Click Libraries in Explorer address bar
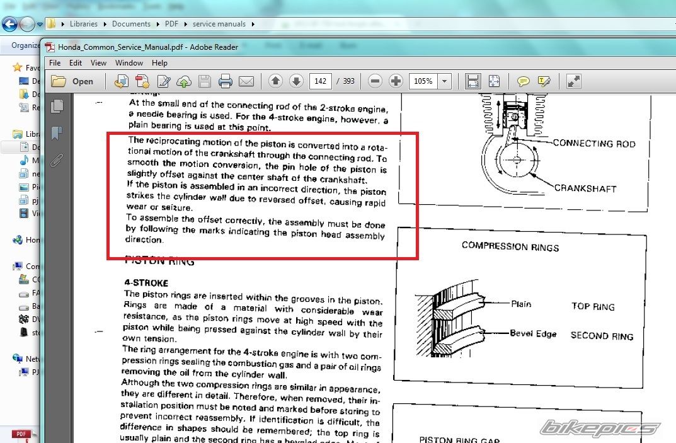Screen dimensions: 676x443 (84, 24)
